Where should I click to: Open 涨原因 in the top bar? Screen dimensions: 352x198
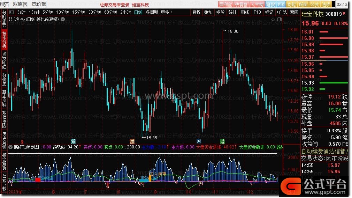(20, 4)
